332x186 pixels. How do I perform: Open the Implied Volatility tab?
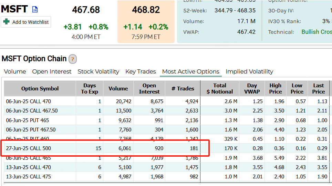pyautogui.click(x=249, y=71)
